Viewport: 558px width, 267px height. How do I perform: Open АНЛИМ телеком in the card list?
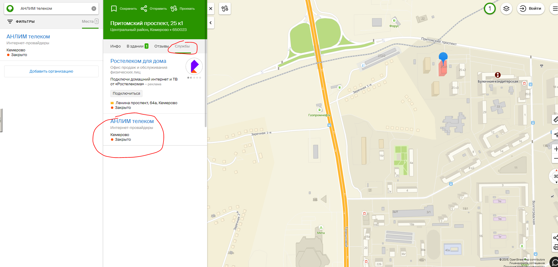tap(132, 121)
